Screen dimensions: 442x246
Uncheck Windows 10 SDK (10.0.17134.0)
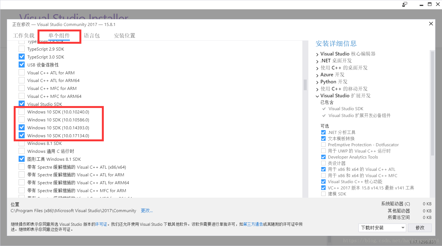click(x=22, y=135)
